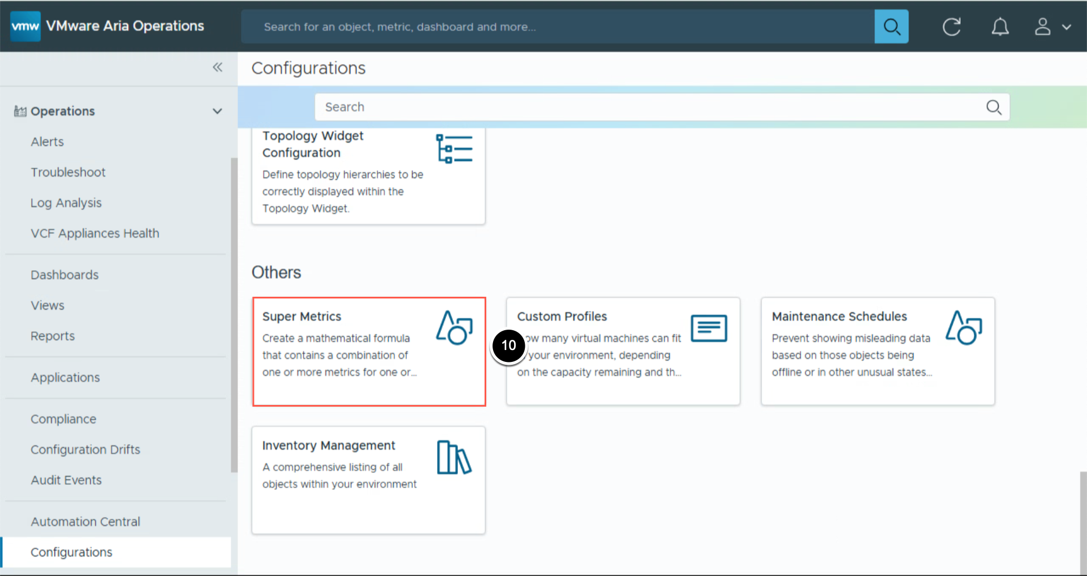The width and height of the screenshot is (1087, 576).
Task: Click the Configurations search magnifier icon
Action: (993, 107)
